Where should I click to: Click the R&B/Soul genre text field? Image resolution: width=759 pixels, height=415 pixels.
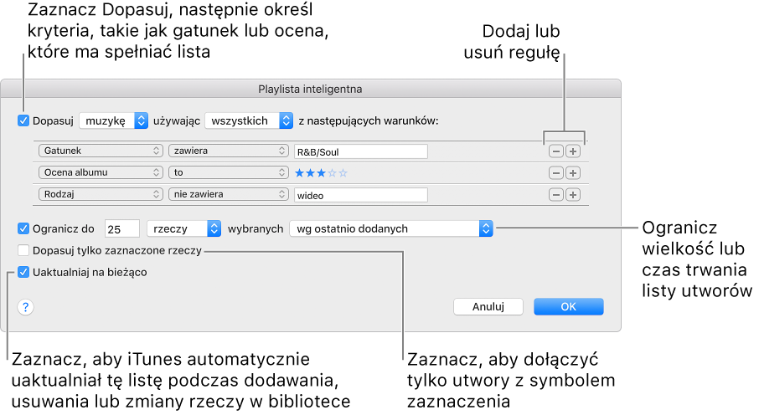tap(360, 152)
